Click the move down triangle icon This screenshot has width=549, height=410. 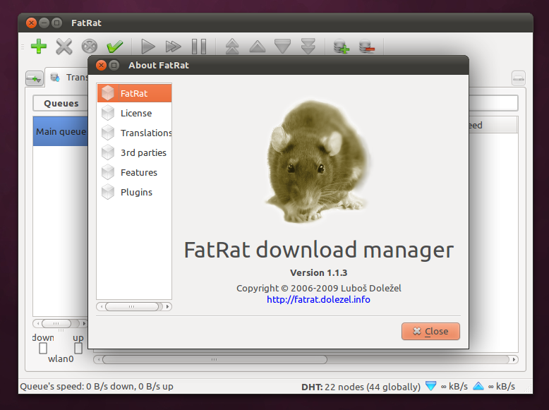coord(282,46)
